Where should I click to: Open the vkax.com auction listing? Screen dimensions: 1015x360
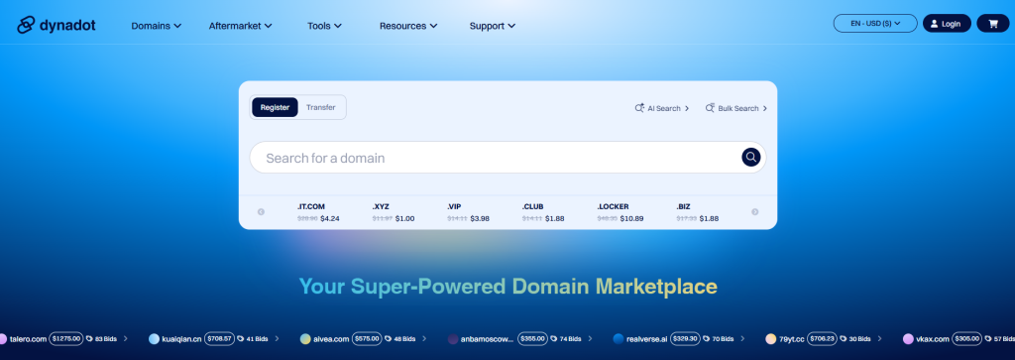pos(932,338)
